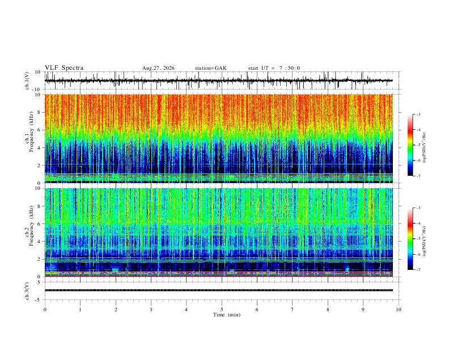The image size is (449, 347).
Task: Click the ch.3(V) axis label
Action: (27, 291)
